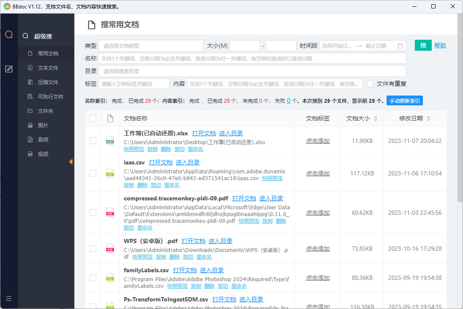Image resolution: width=463 pixels, height=309 pixels.
Task: Focus the minimum 大小(M) input field
Action: 245,46
